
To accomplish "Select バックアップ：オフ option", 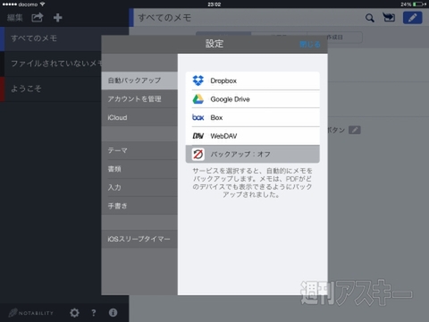I will coord(253,154).
